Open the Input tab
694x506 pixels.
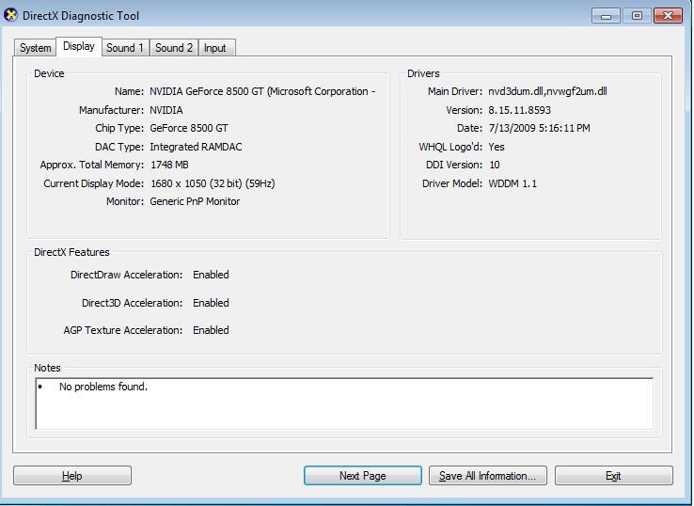click(215, 48)
